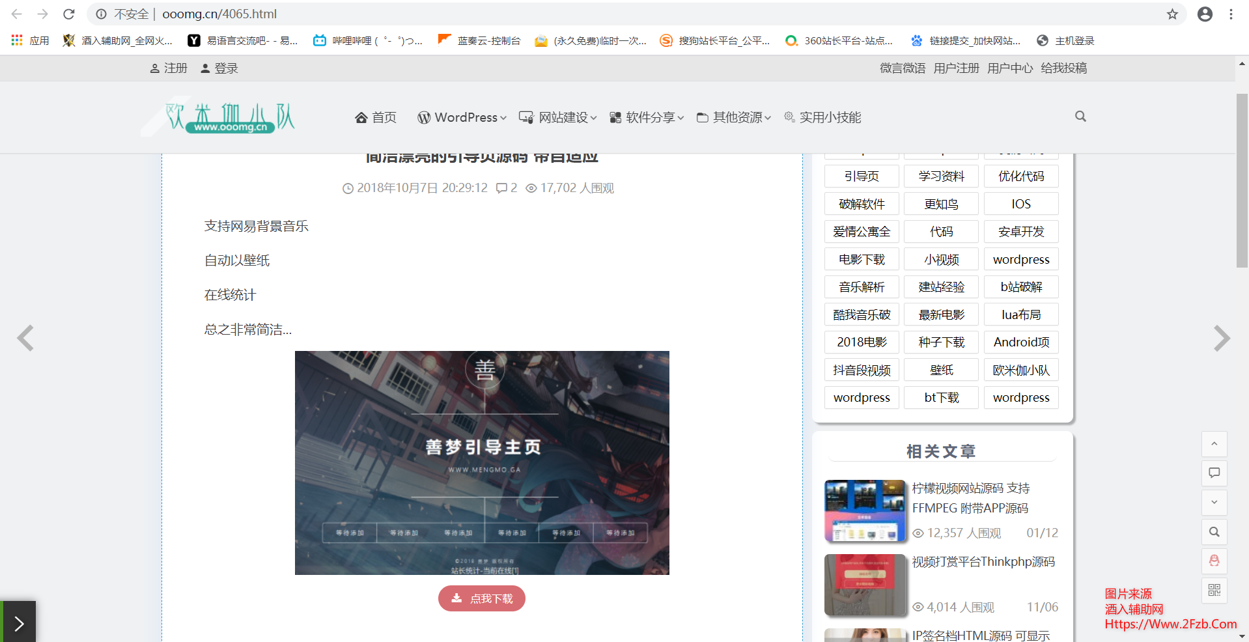Image resolution: width=1249 pixels, height=642 pixels.
Task: Click the floating comment bubble icon
Action: click(x=1214, y=473)
